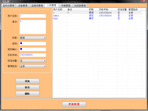Select the 人员管理 tab
The height and width of the screenshot is (111, 148).
coord(51,5)
